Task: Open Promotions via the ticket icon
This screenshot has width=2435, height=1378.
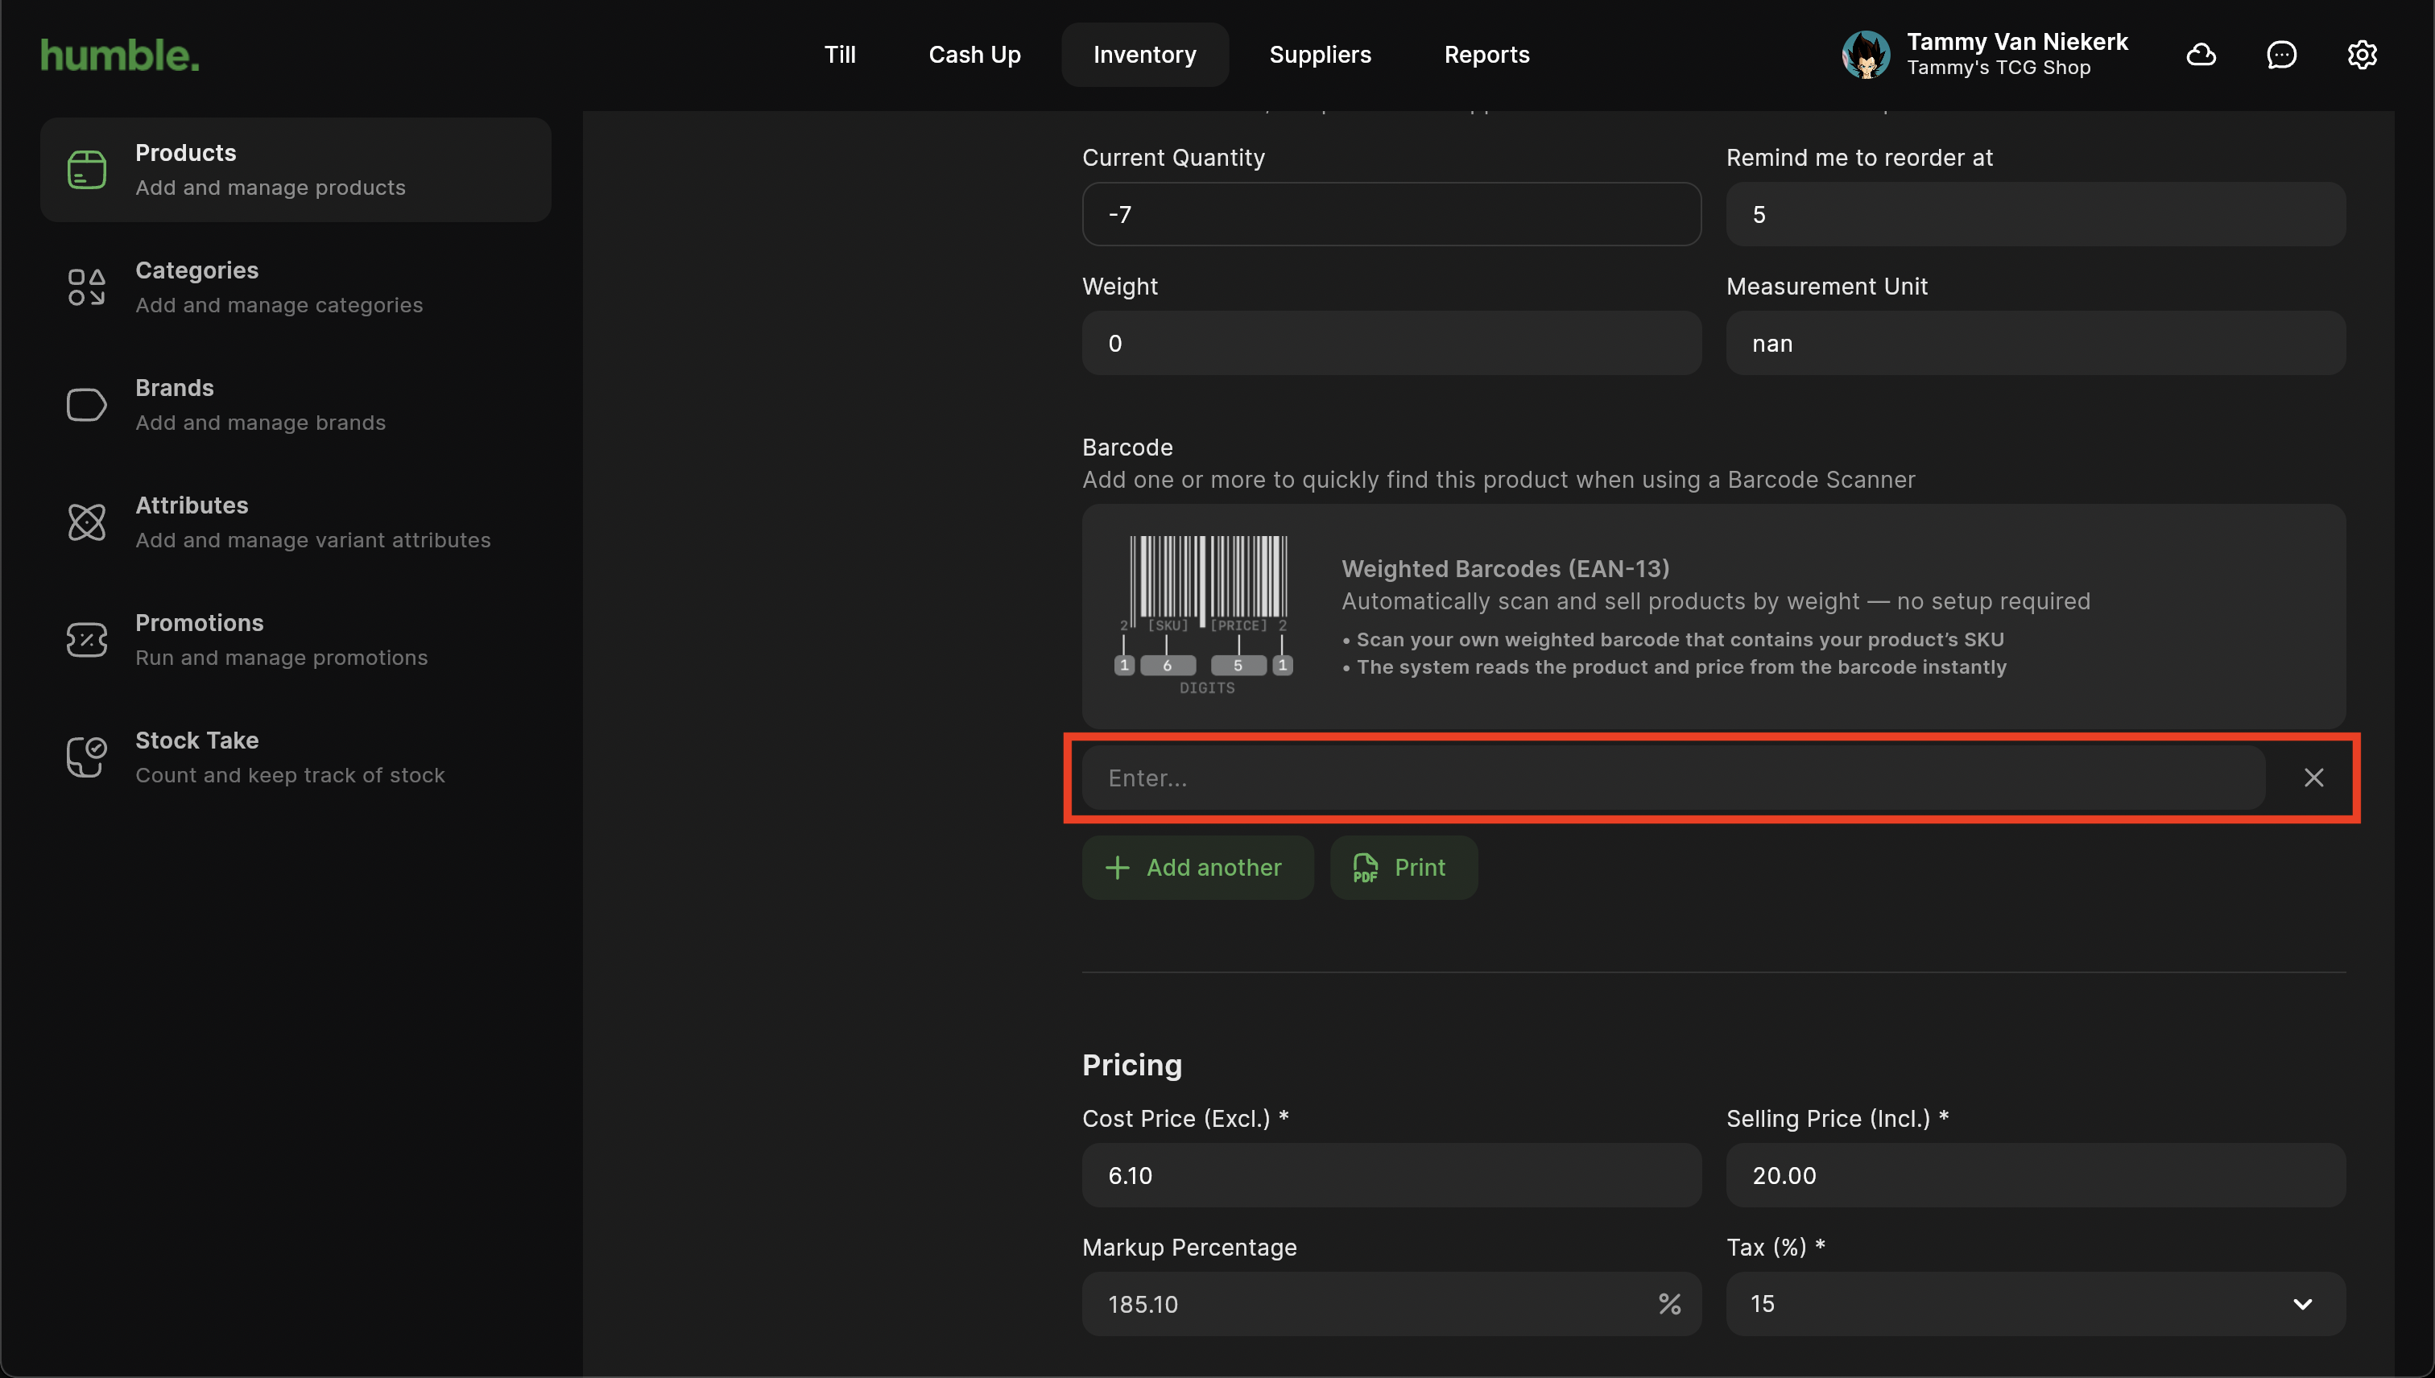Action: pyautogui.click(x=86, y=640)
